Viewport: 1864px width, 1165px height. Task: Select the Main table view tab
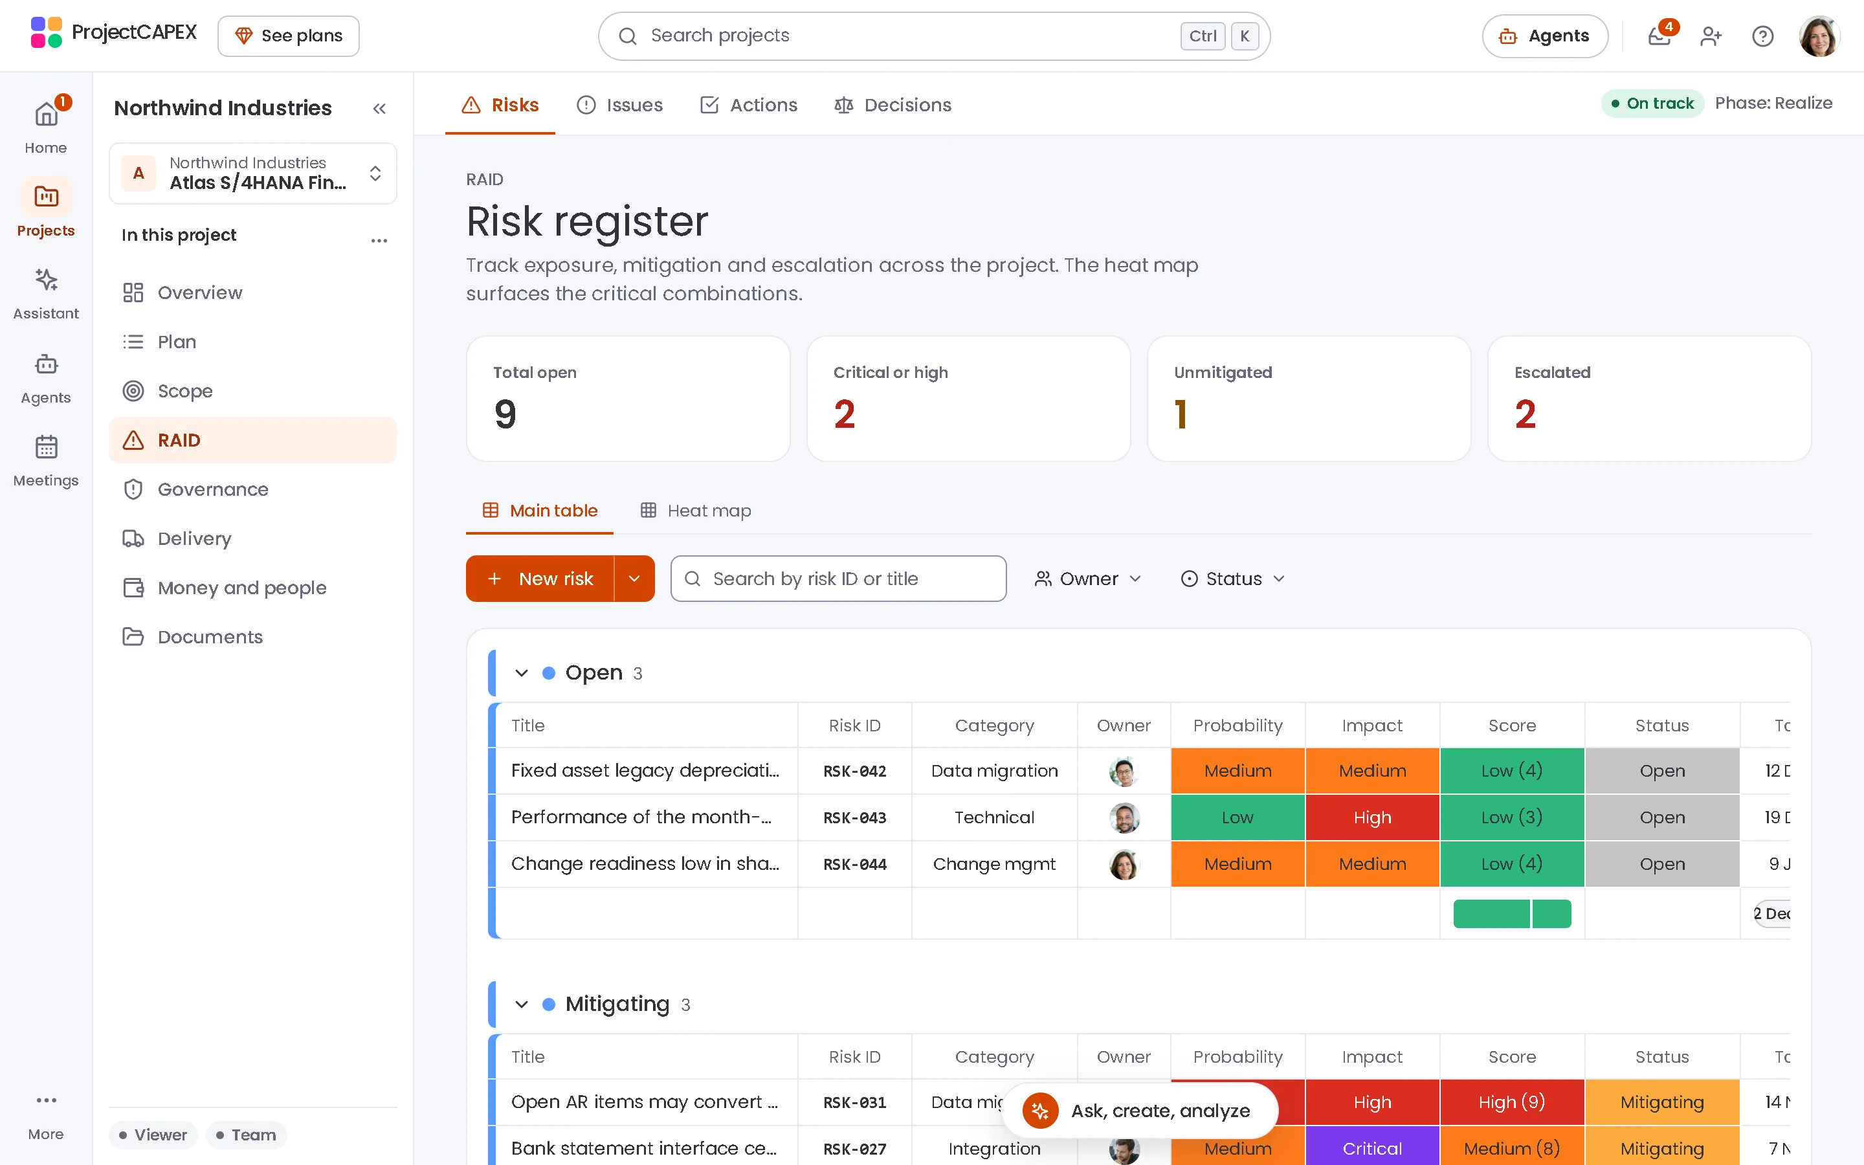pyautogui.click(x=540, y=511)
